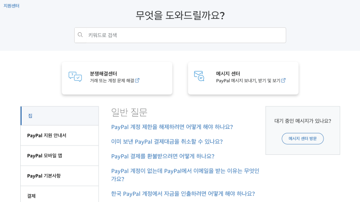Select PayPal 모바일 앱 in sidebar
The height and width of the screenshot is (202, 360).
(x=60, y=156)
